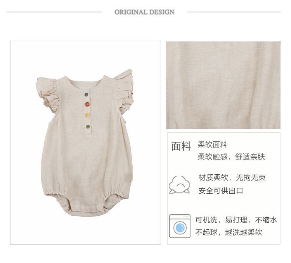Click the ORIGINAL DESIGN heading
This screenshot has width=291, height=263.
[144, 12]
